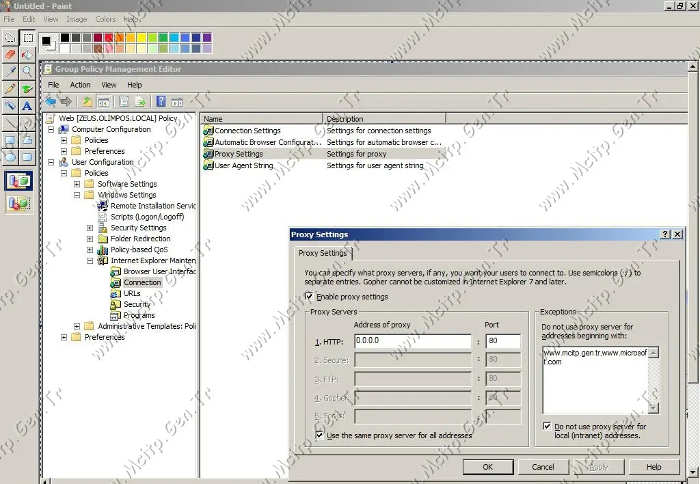The image size is (700, 484).
Task: Select the Fill With Color bucket tool
Action: pyautogui.click(x=27, y=55)
